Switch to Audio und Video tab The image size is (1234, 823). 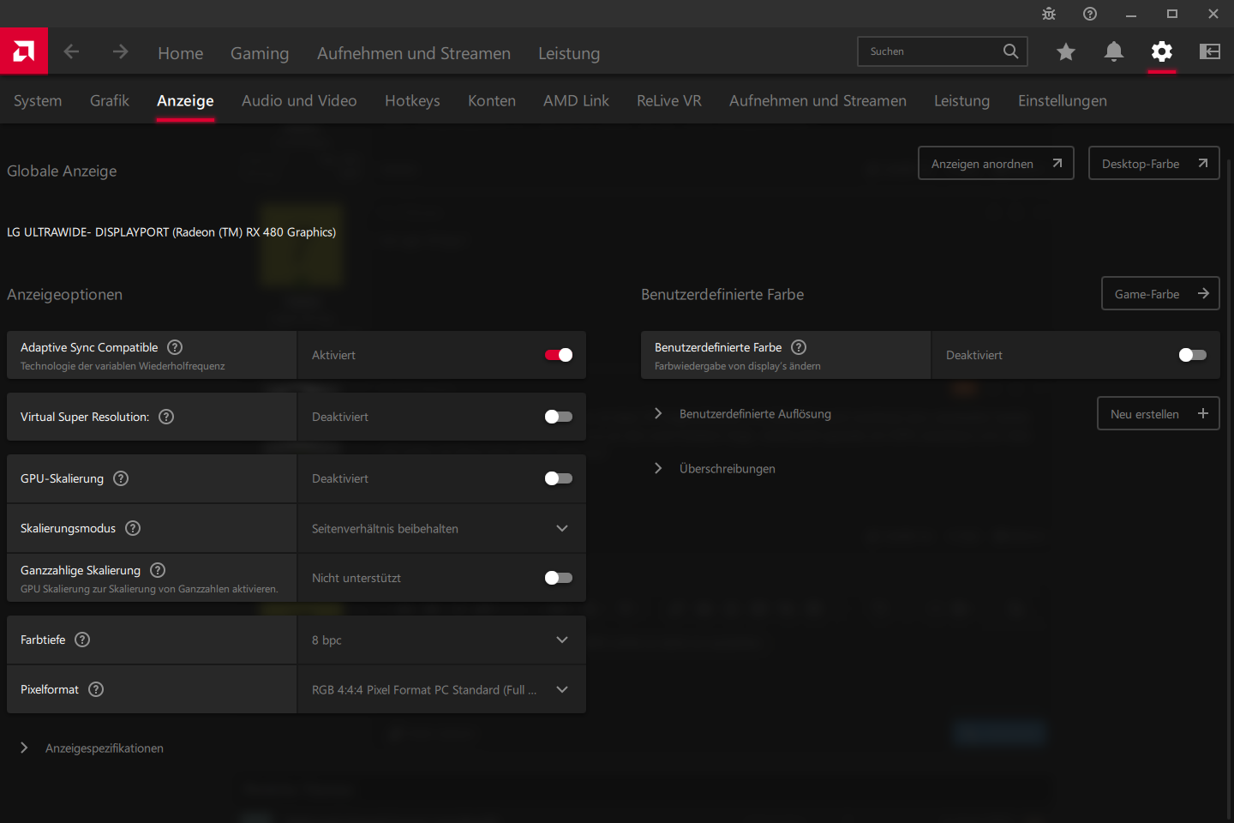(x=299, y=100)
